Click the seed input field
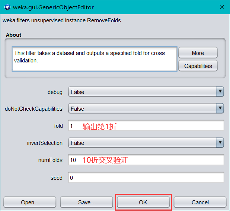 (x=146, y=178)
